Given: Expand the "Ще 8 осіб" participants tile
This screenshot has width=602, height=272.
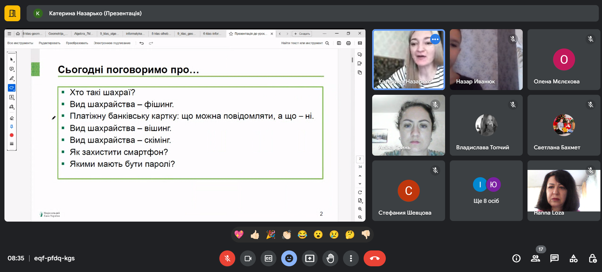Looking at the screenshot, I should [486, 191].
